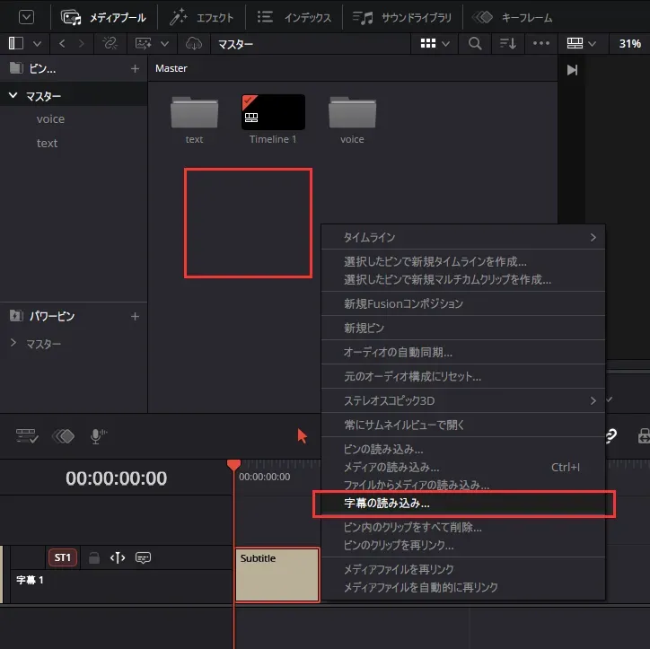The height and width of the screenshot is (649, 650).
Task: Toggle the bin list sidebar icon
Action: (16, 43)
